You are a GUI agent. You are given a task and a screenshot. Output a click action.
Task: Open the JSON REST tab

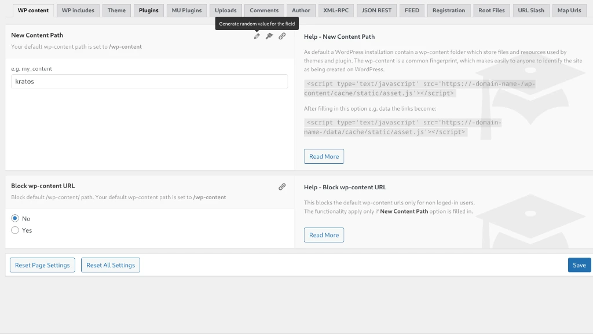[x=376, y=10]
